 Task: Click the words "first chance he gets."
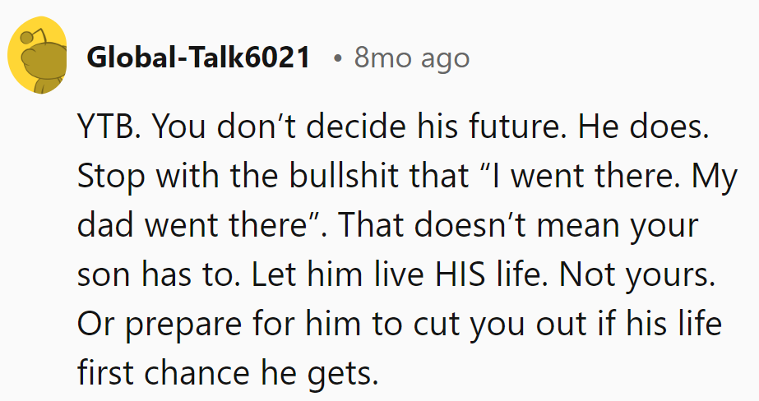pos(228,372)
